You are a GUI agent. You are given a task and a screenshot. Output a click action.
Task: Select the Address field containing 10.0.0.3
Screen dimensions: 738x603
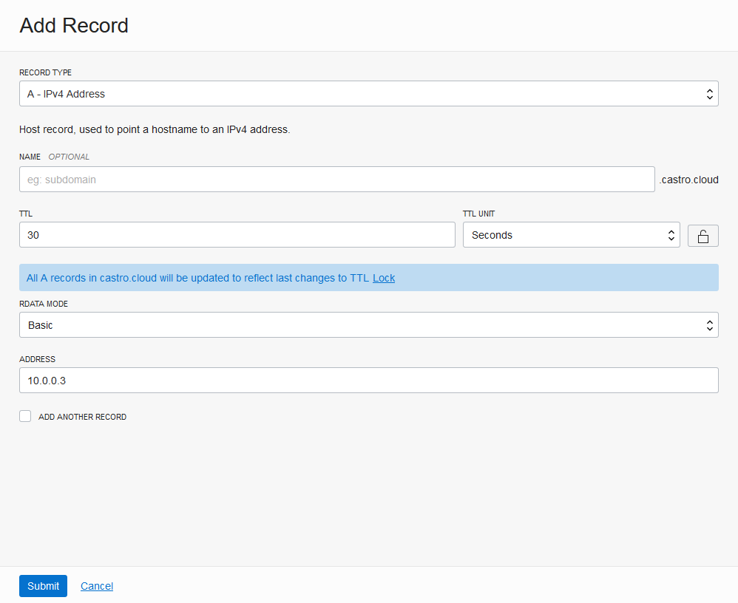[x=368, y=381]
